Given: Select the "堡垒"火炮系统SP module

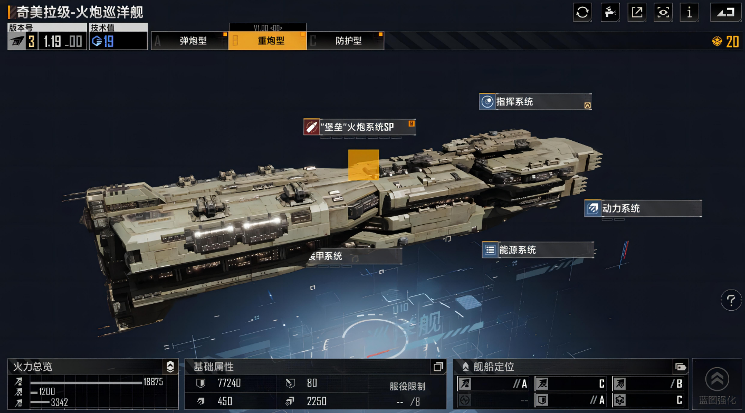Looking at the screenshot, I should tap(360, 127).
